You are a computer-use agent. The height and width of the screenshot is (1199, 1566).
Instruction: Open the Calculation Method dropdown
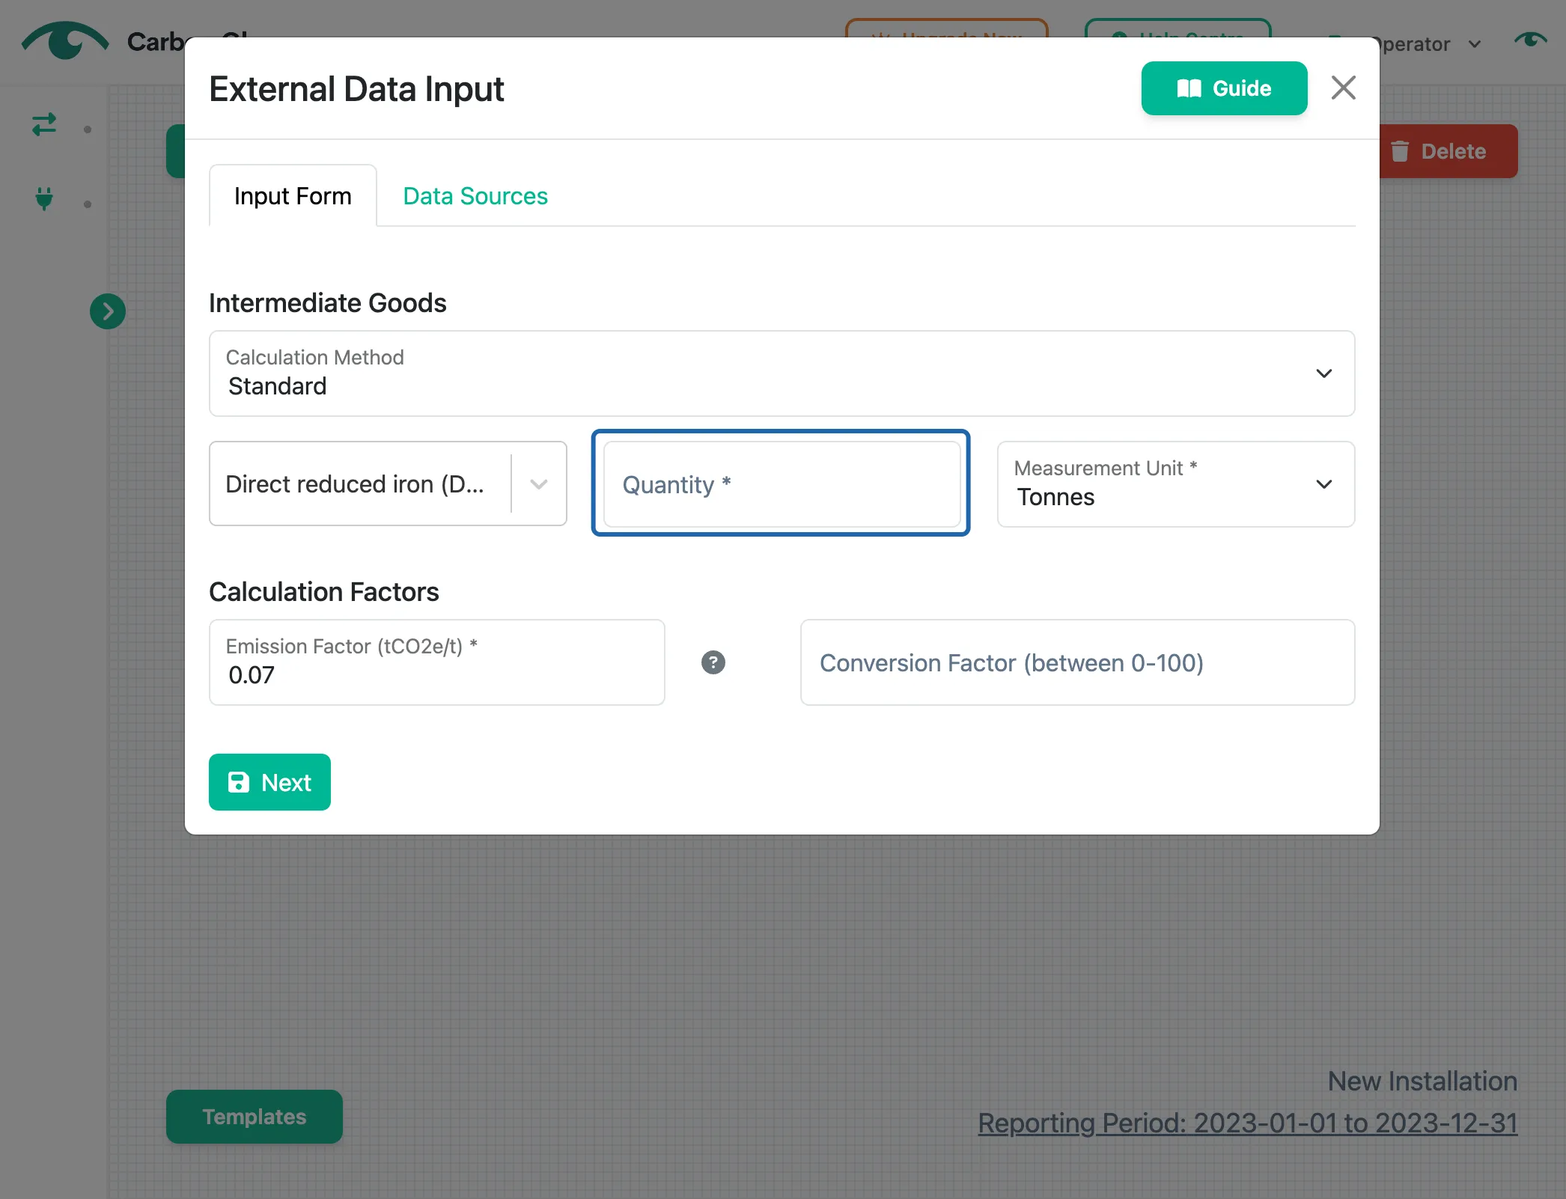pyautogui.click(x=782, y=373)
